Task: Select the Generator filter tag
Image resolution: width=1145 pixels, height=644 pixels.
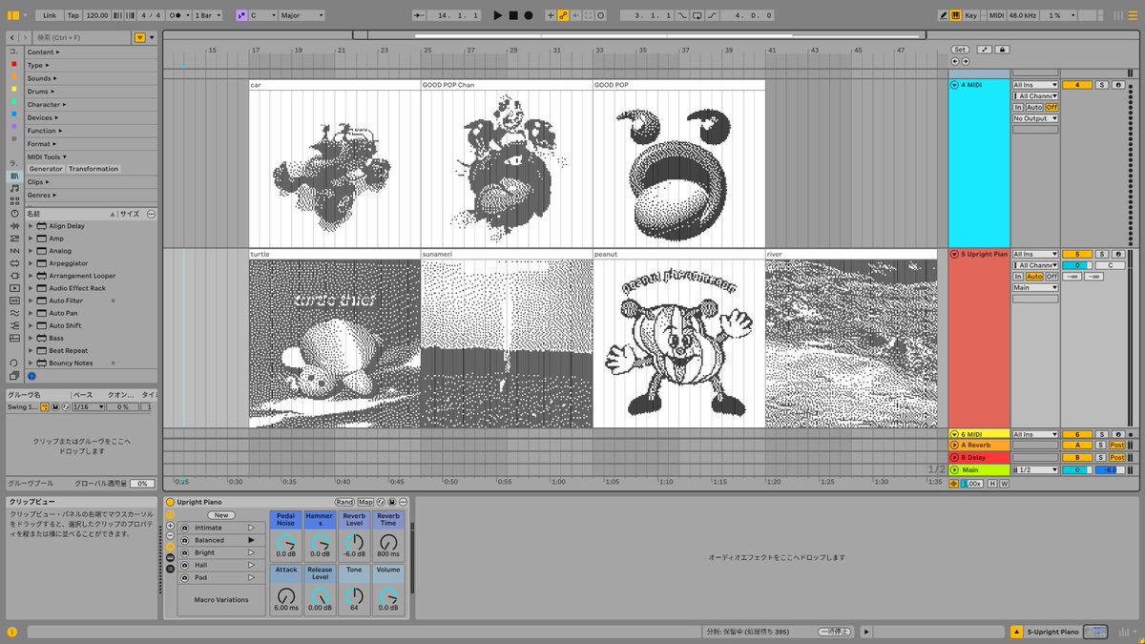Action: coord(46,169)
